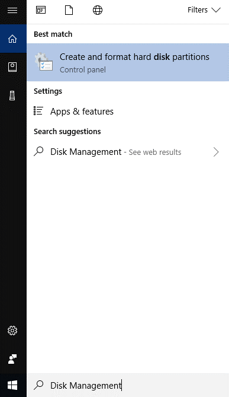The width and height of the screenshot is (229, 397).
Task: Click the Control panel gear icon of best match
Action: pyautogui.click(x=44, y=62)
